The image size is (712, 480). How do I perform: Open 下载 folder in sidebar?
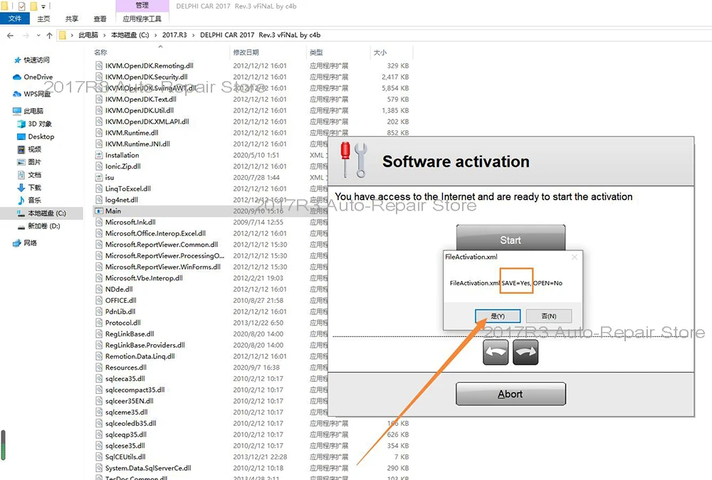tap(29, 187)
